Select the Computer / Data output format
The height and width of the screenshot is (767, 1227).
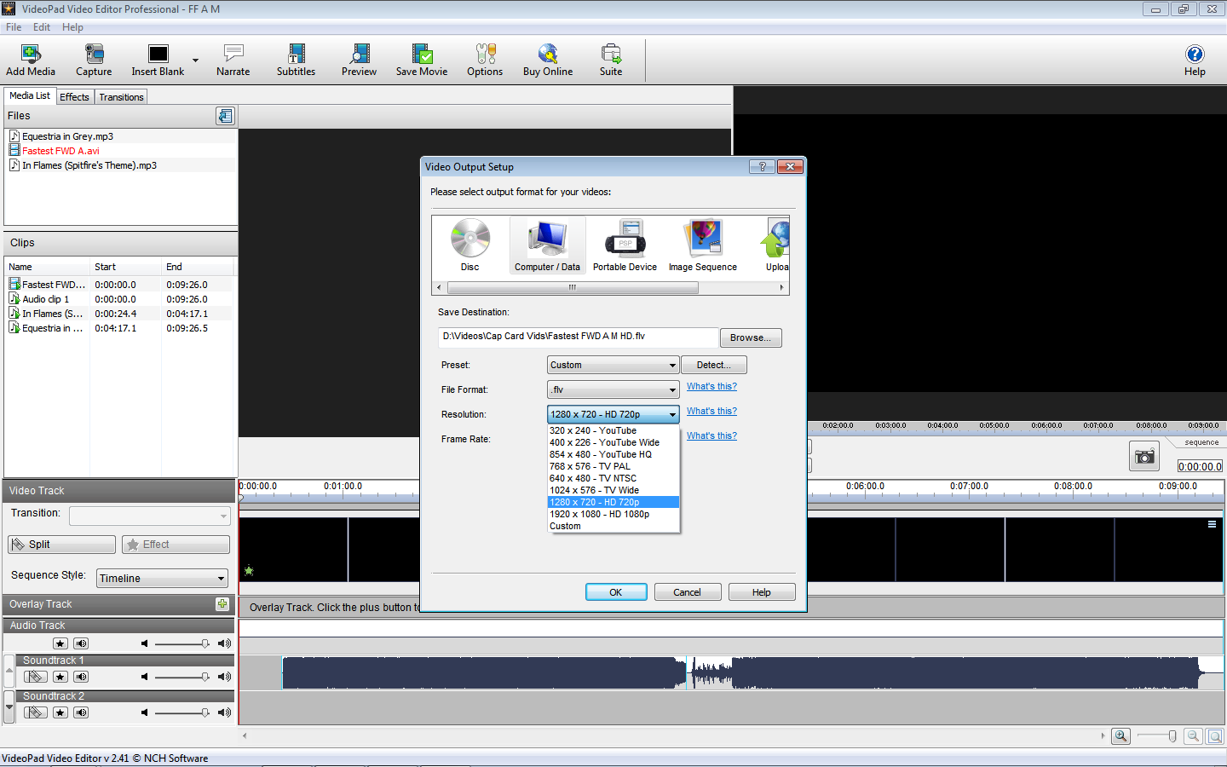click(x=547, y=245)
